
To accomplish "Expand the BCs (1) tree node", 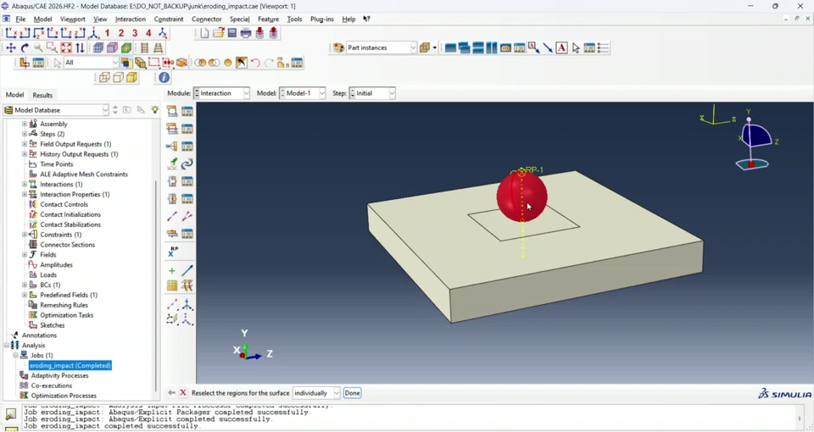I will [25, 285].
